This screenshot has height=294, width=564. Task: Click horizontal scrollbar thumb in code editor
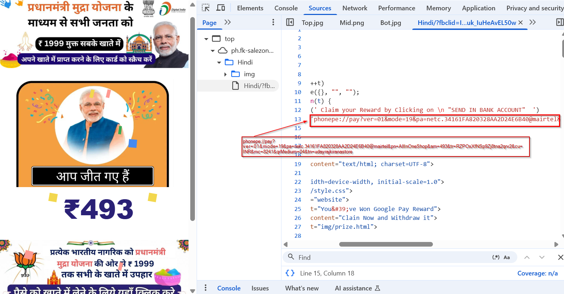[386, 244]
